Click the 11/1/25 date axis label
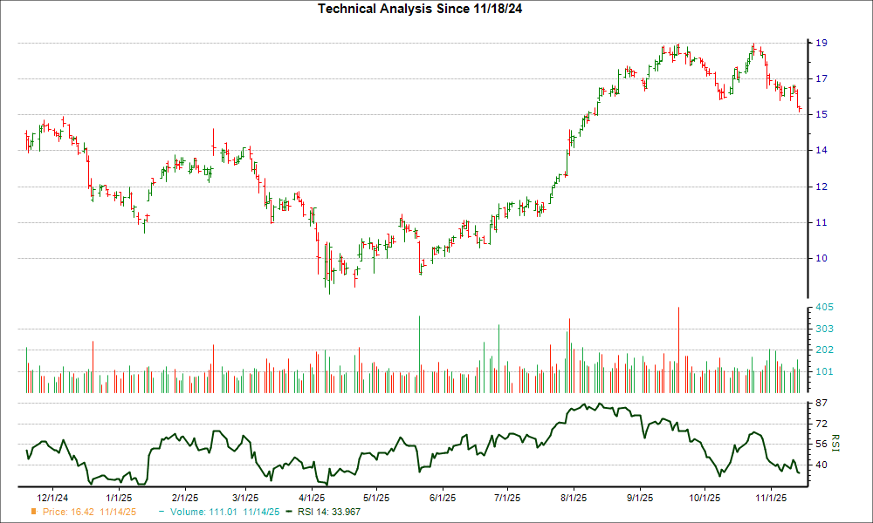The height and width of the screenshot is (523, 873). [x=773, y=495]
